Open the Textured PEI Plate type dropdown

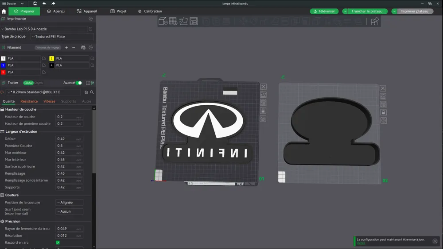pyautogui.click(x=62, y=37)
